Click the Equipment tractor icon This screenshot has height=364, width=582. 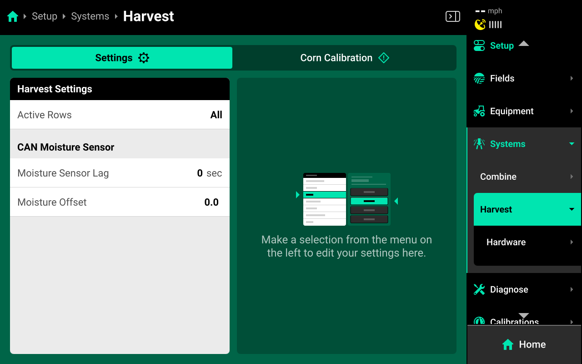click(479, 111)
